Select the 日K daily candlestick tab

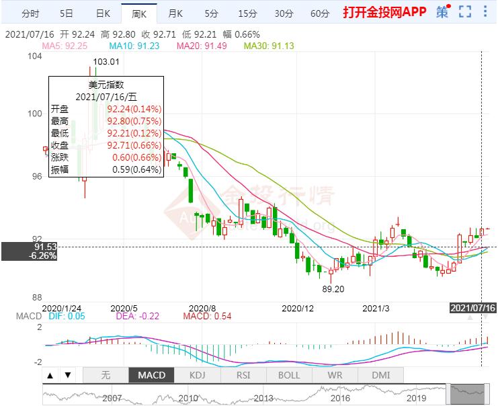(x=103, y=13)
